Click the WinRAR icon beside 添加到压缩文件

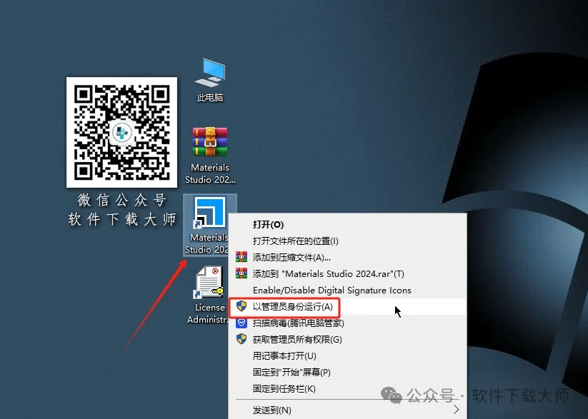[243, 257]
